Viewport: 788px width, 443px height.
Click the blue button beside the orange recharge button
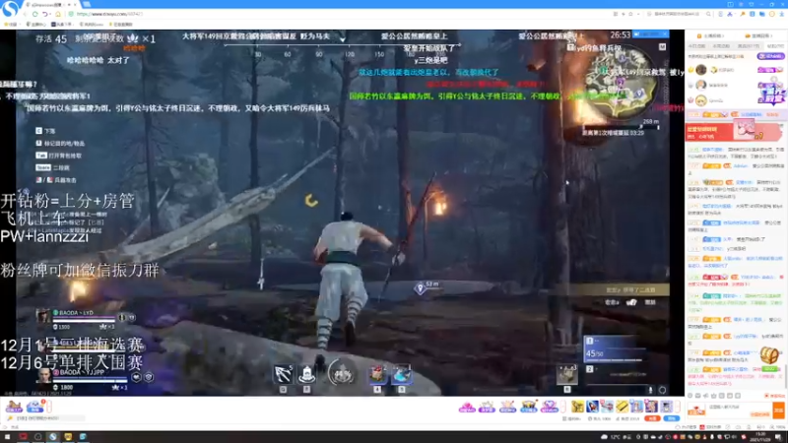[672, 418]
